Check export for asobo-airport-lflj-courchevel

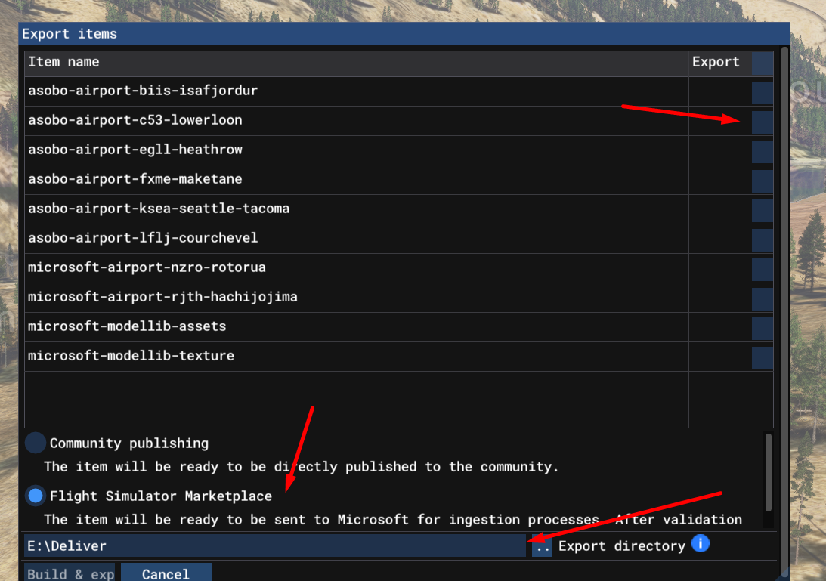(762, 240)
